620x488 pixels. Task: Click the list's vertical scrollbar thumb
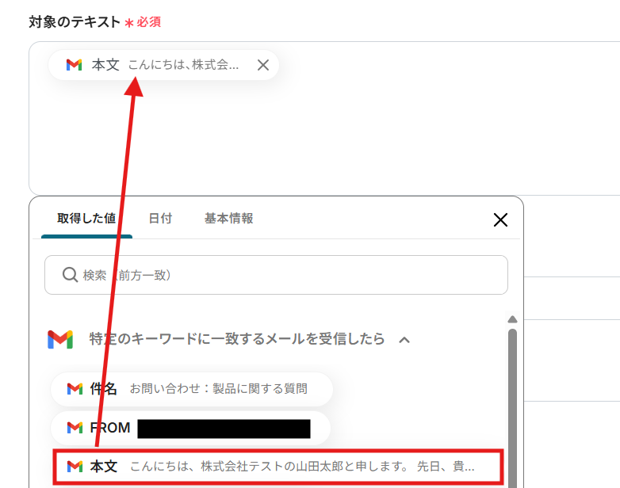click(x=512, y=408)
